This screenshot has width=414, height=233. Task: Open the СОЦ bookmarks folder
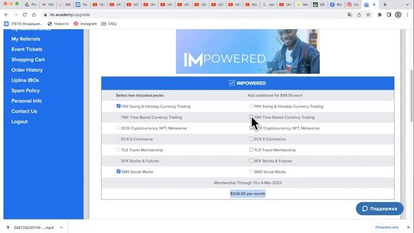(x=109, y=24)
